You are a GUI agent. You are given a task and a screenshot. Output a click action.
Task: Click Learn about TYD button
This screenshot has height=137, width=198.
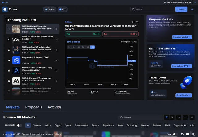point(182,66)
